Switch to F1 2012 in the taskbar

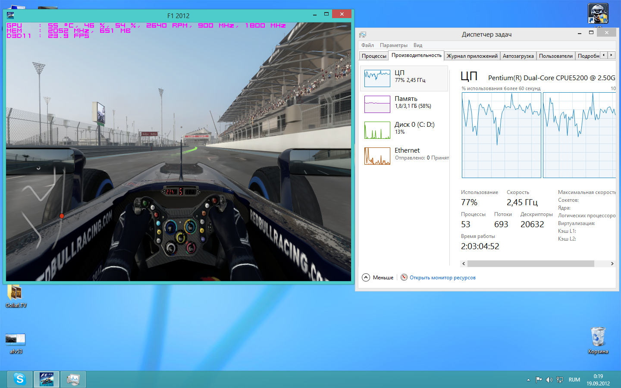tap(47, 379)
